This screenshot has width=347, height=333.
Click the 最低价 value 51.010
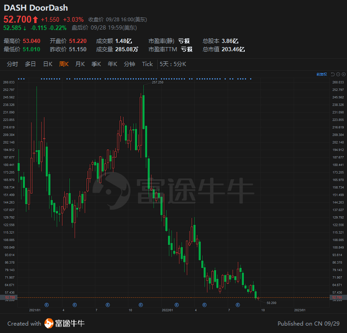click(x=31, y=49)
